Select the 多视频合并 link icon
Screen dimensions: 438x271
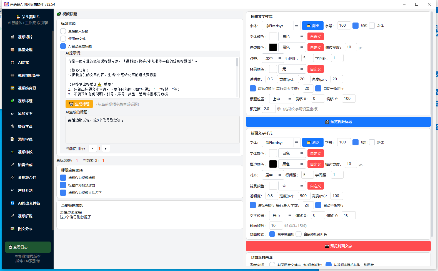click(12, 178)
